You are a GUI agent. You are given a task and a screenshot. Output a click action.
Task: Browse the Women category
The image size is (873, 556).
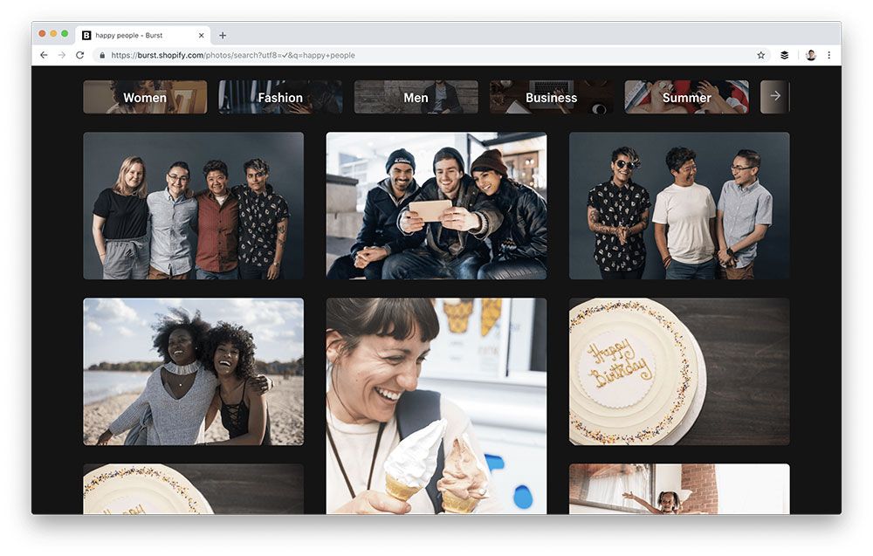click(x=145, y=98)
